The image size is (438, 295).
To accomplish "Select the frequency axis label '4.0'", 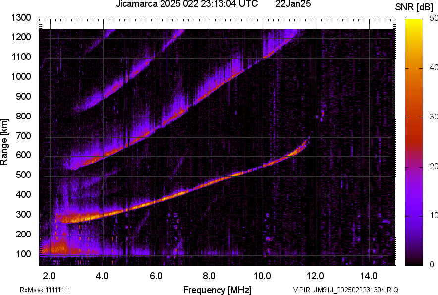I will pyautogui.click(x=102, y=276).
